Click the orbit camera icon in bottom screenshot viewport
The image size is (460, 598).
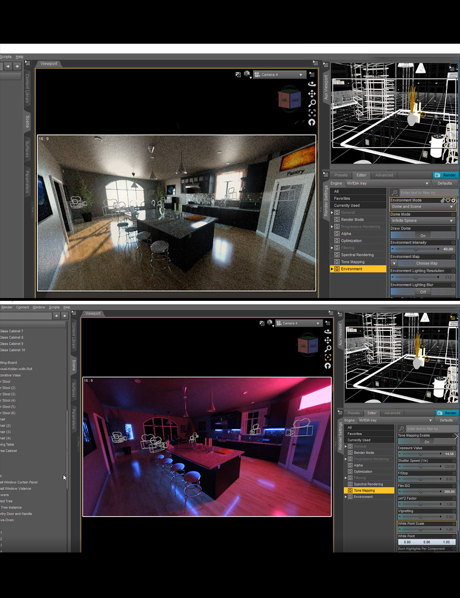pyautogui.click(x=328, y=332)
